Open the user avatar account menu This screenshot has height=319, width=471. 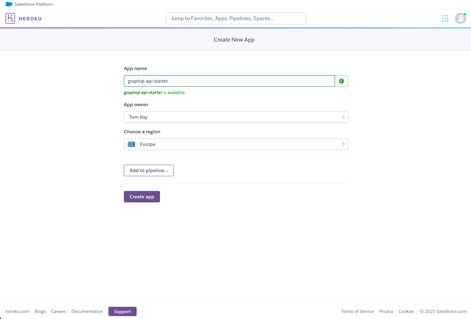460,18
